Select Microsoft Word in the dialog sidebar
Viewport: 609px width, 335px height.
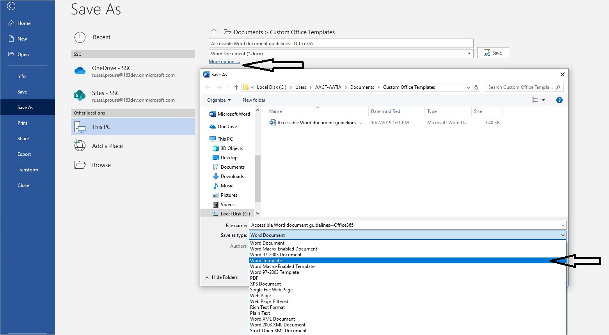pos(233,114)
